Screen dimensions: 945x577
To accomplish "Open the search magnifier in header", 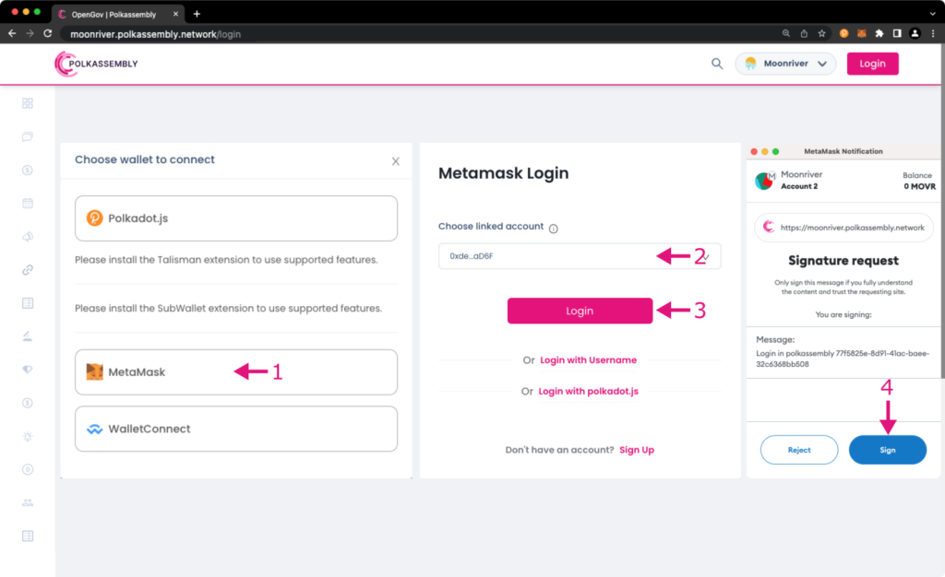I will pos(716,64).
